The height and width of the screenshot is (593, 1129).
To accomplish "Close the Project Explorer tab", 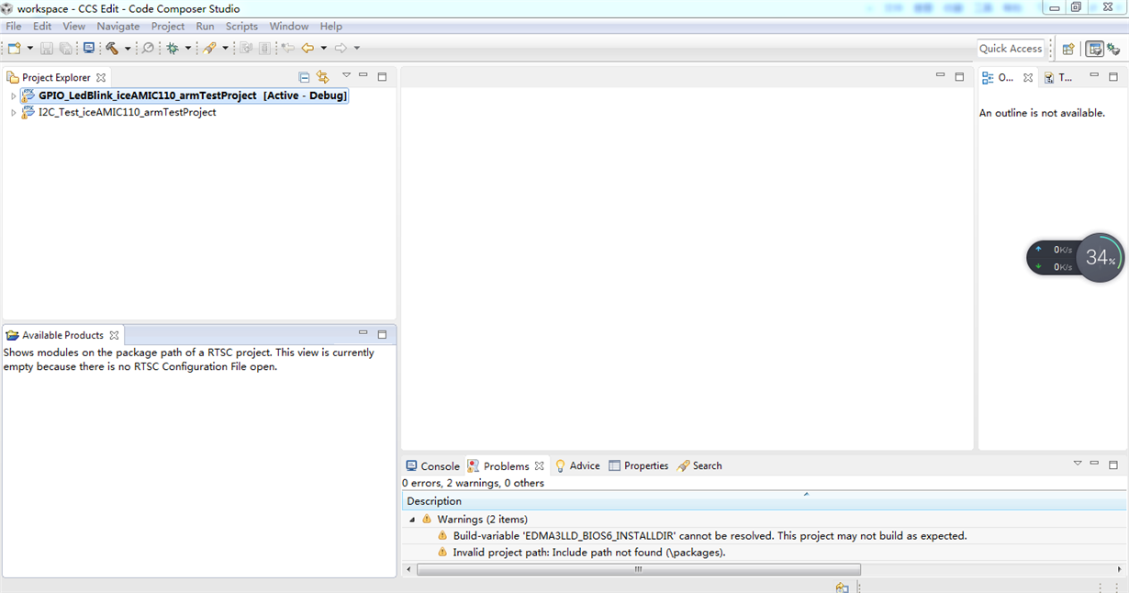I will pos(101,78).
